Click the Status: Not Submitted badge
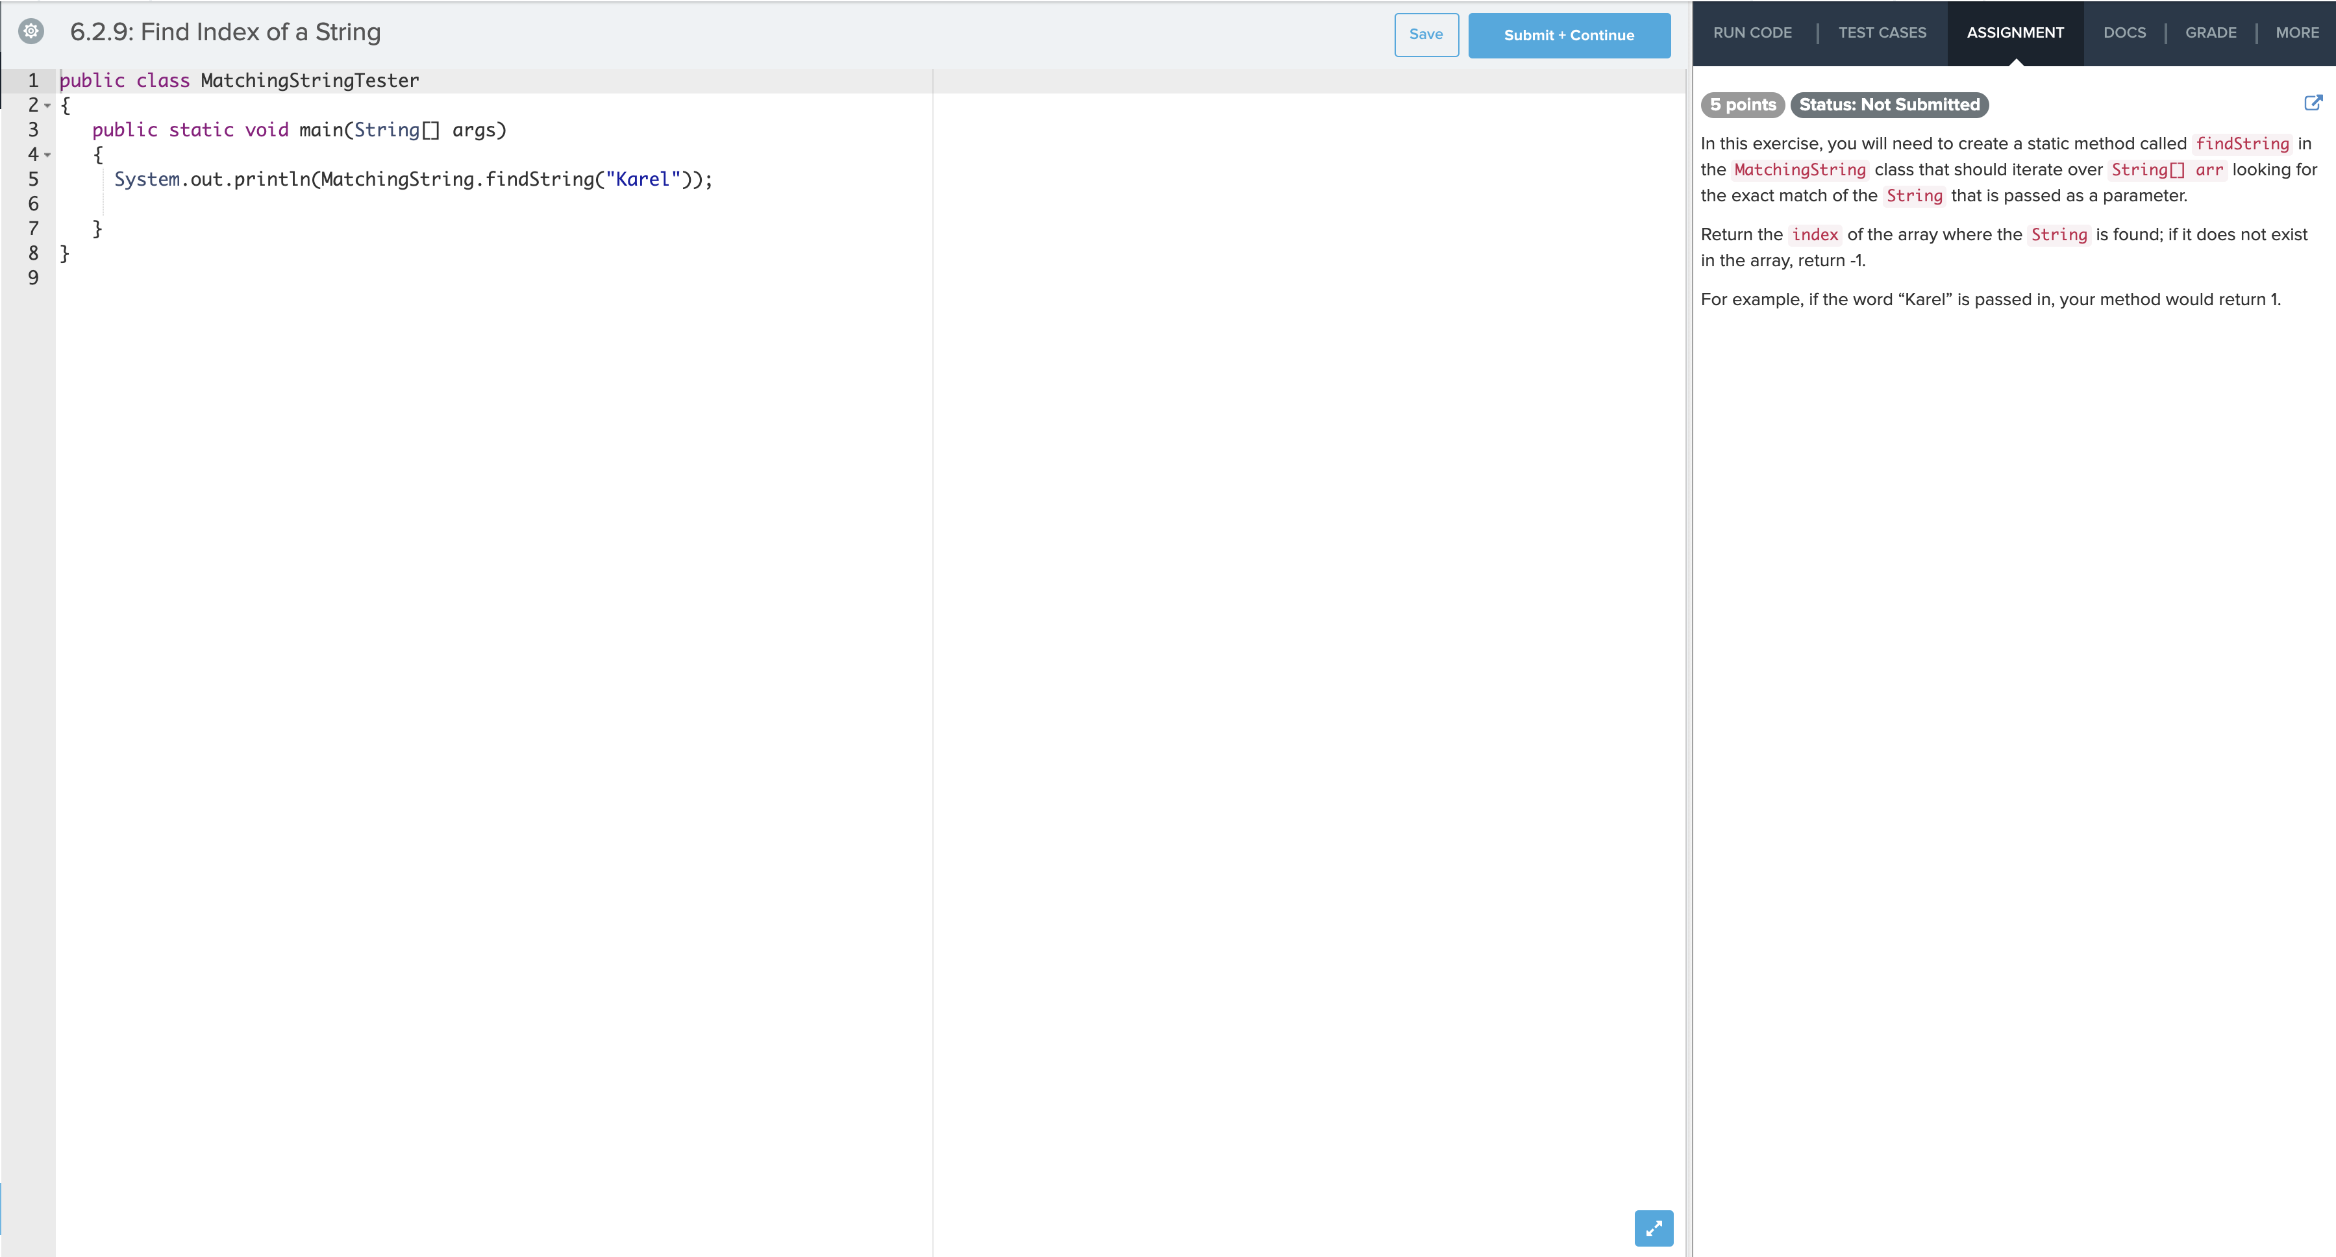 coord(1889,105)
